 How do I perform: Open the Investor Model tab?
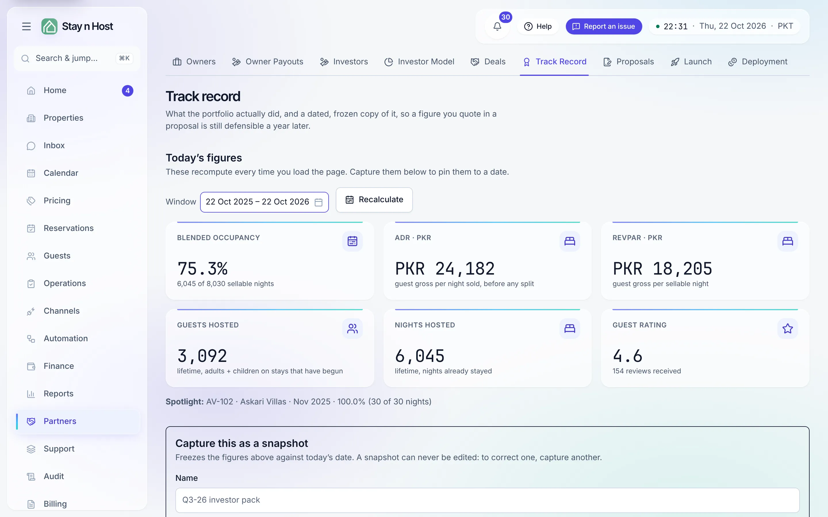pos(419,61)
